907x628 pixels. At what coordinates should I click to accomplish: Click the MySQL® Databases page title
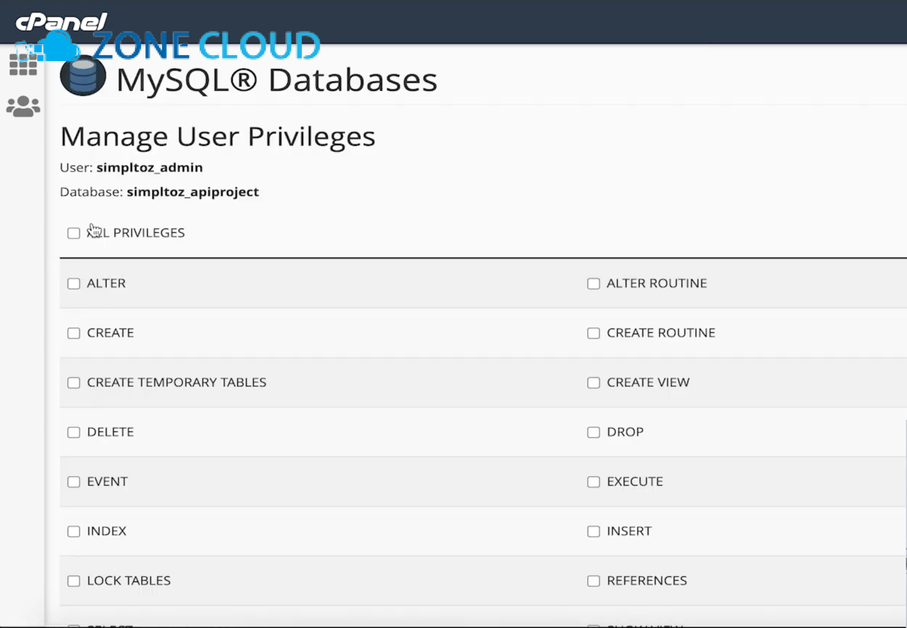[x=277, y=80]
